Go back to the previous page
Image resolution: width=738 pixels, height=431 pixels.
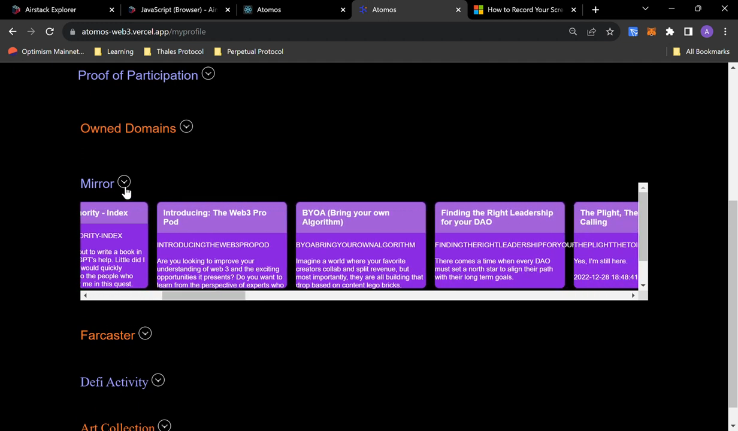13,32
